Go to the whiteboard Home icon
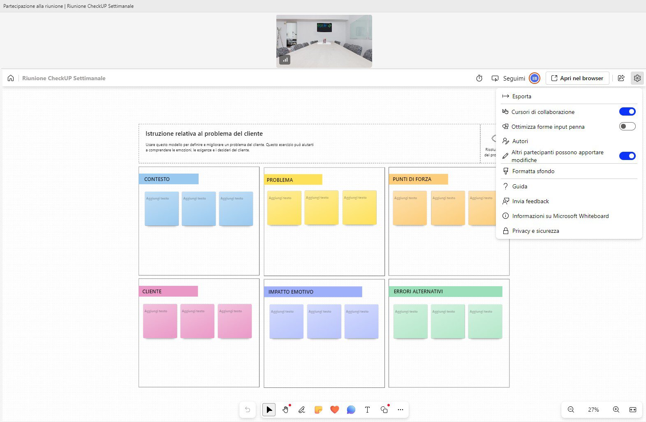The image size is (646, 422). [11, 78]
